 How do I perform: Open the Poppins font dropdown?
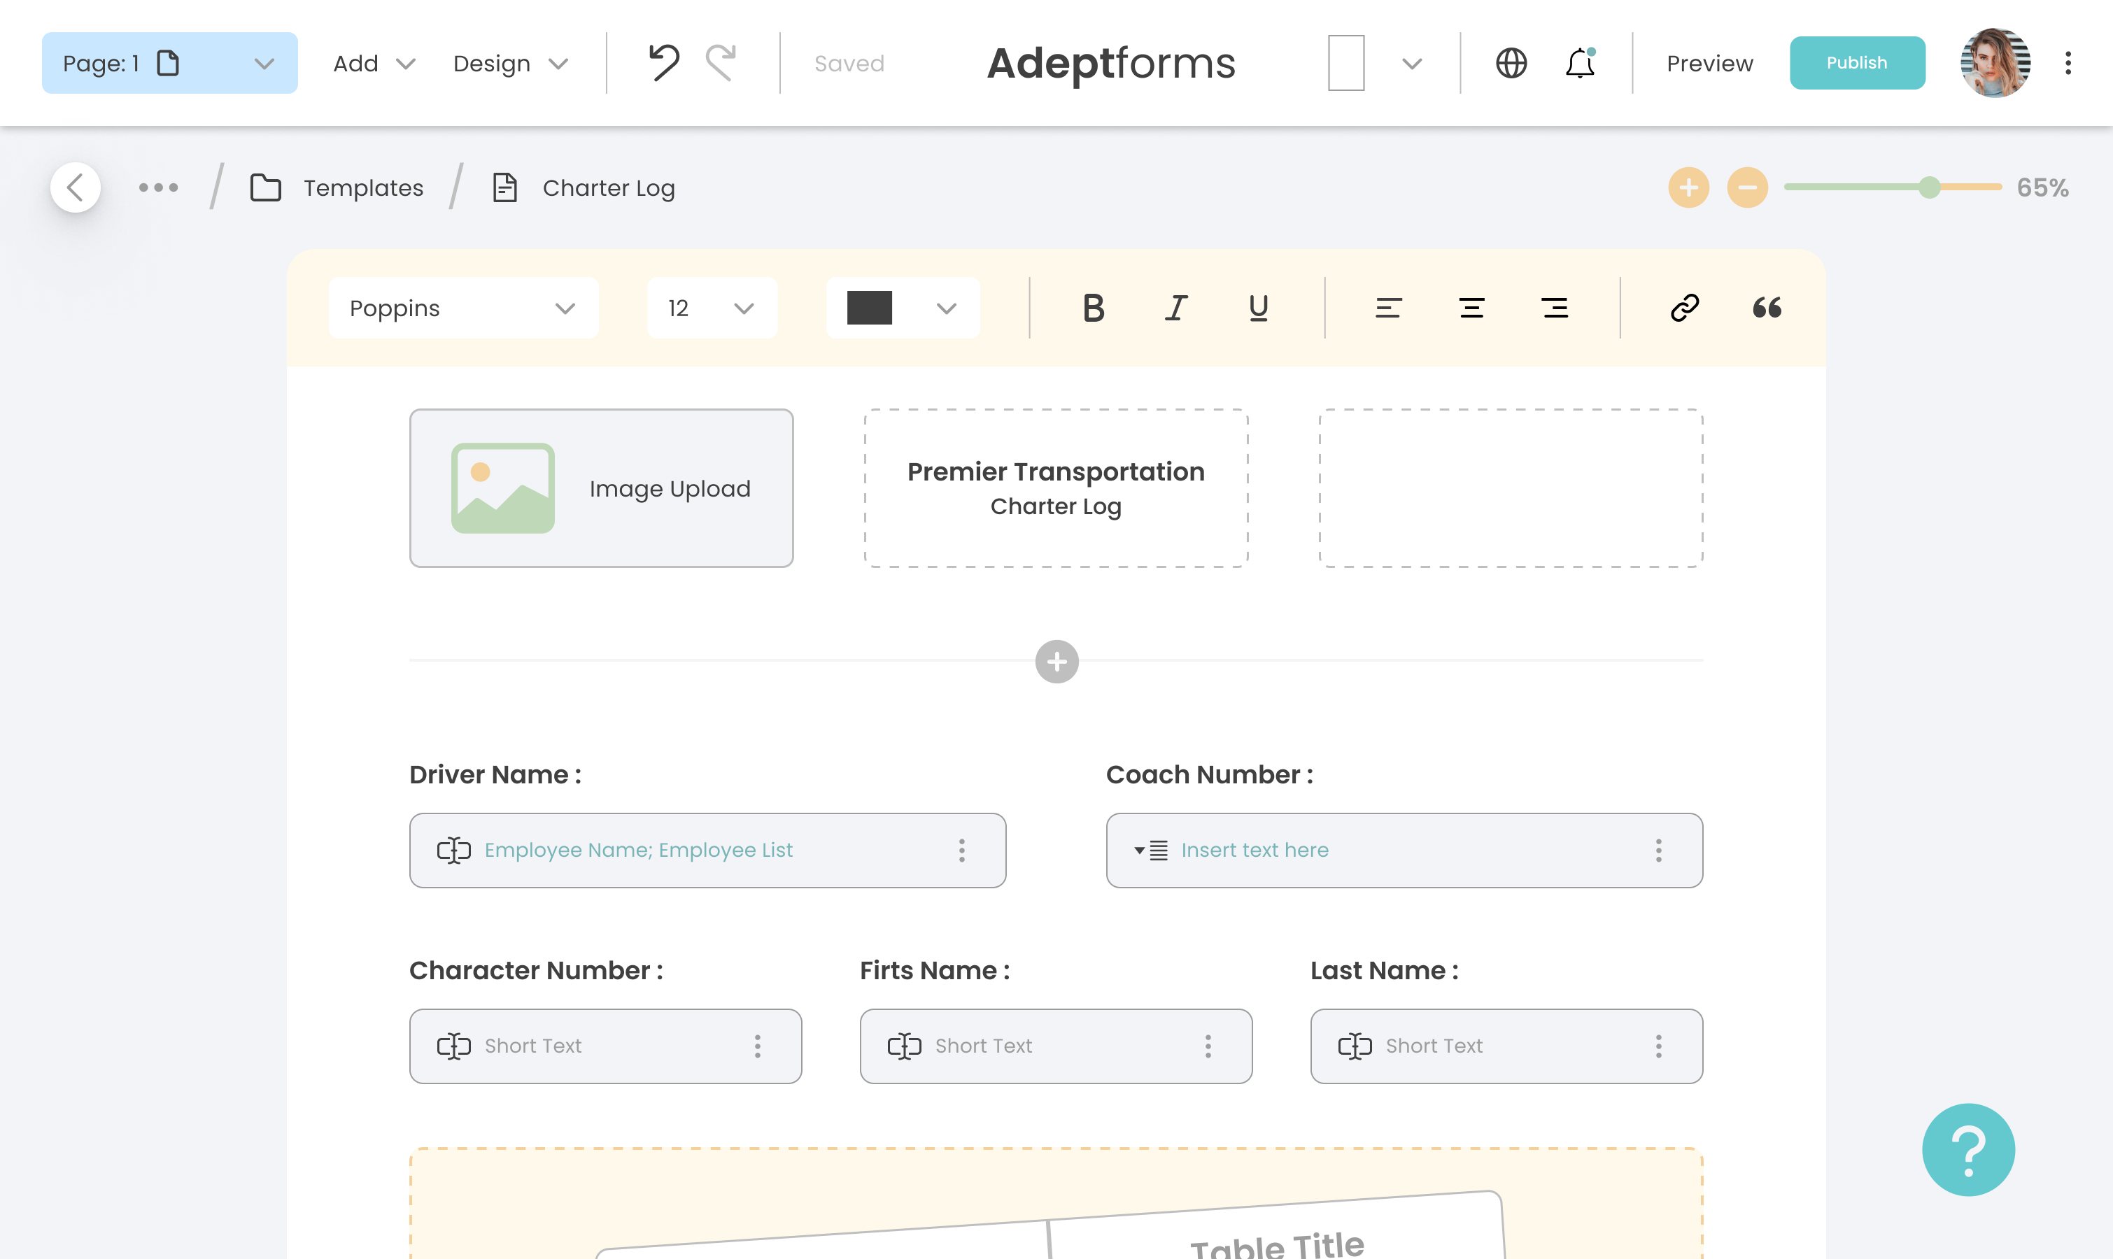point(462,308)
